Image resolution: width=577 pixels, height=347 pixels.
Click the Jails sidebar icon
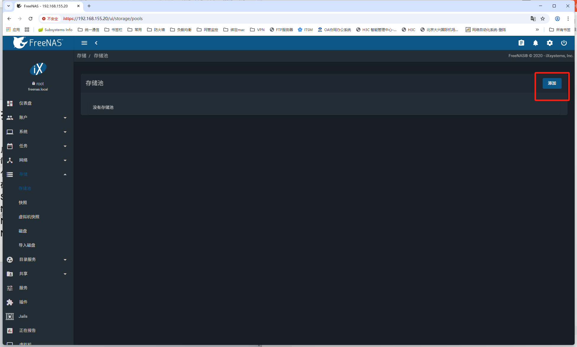10,316
